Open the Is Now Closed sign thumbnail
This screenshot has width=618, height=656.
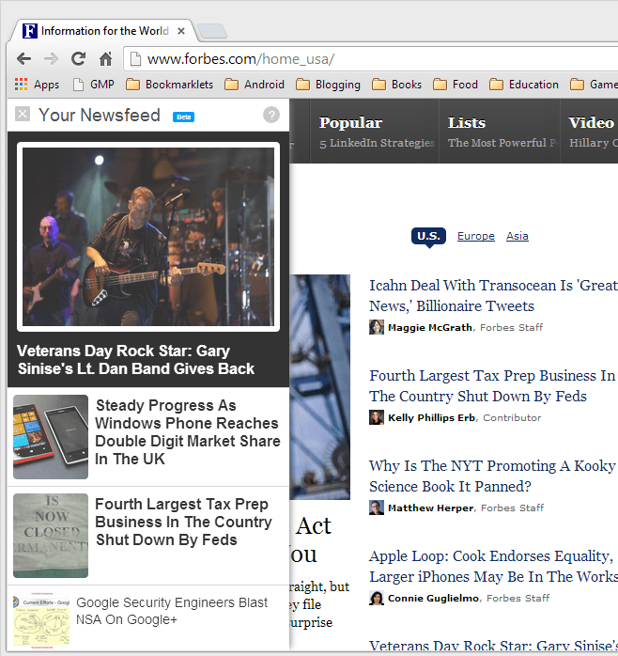pyautogui.click(x=51, y=536)
